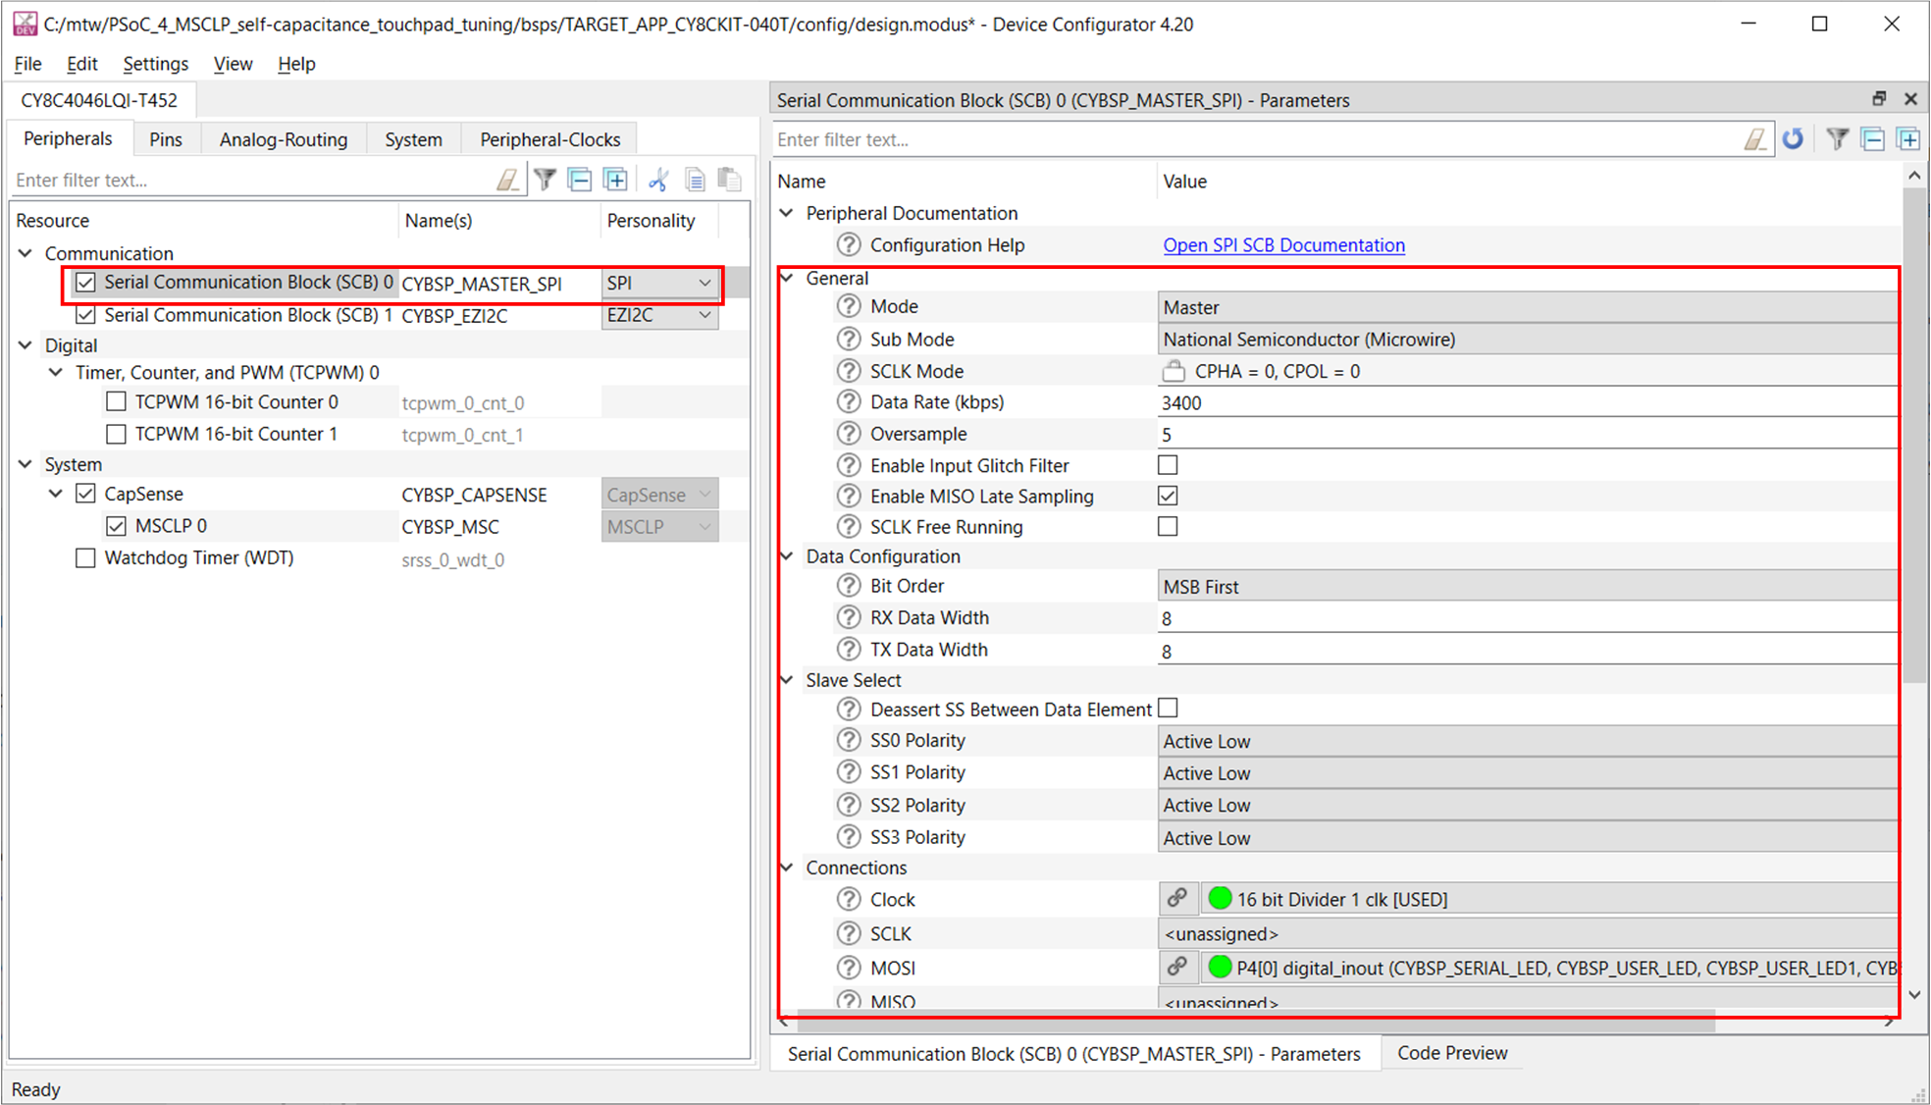Collapse the Data Configuration section
Image resolution: width=1931 pixels, height=1105 pixels.
(x=787, y=555)
